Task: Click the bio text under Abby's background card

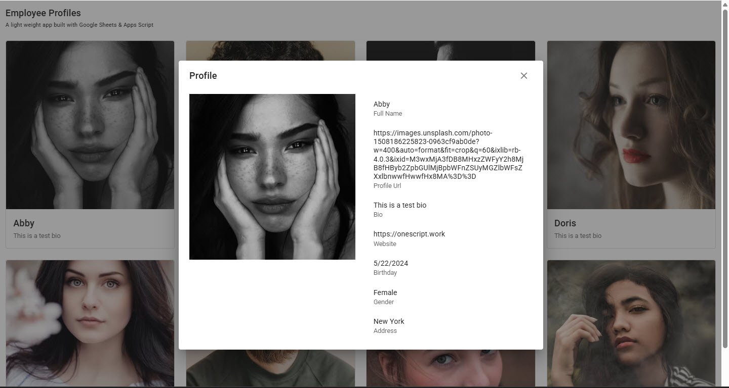Action: 37,236
